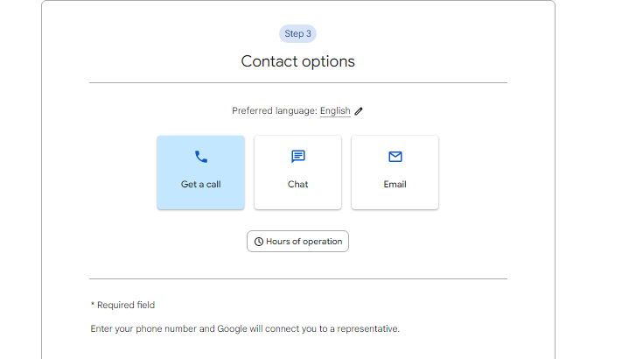
Task: Click the Get a call text label
Action: 200,184
